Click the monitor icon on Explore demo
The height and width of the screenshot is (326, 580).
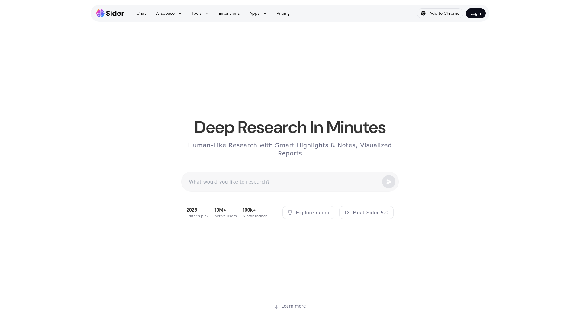coord(290,213)
